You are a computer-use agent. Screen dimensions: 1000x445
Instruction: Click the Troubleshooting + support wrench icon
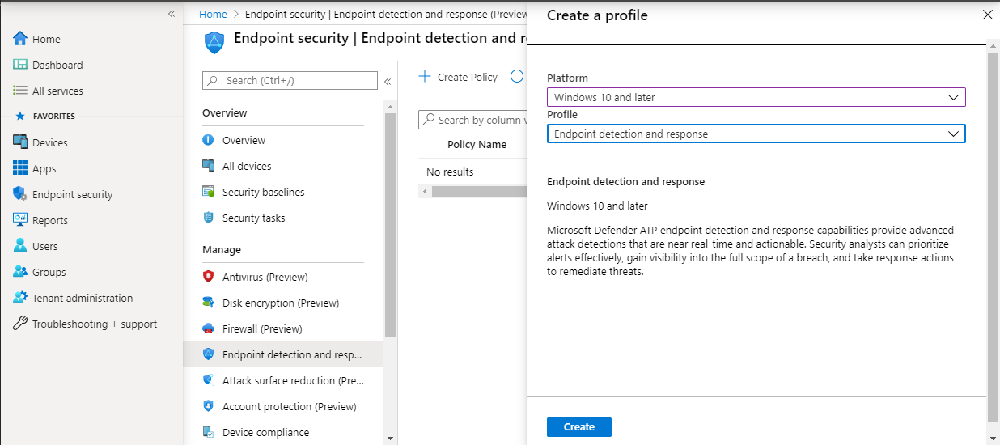pyautogui.click(x=20, y=324)
